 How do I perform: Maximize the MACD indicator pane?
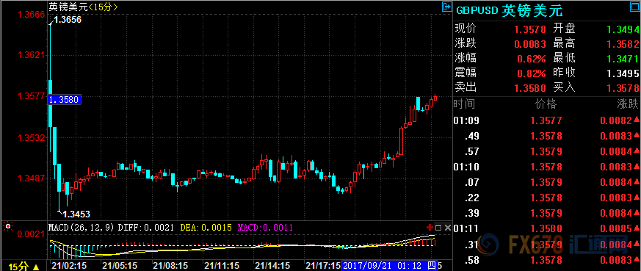point(438,227)
